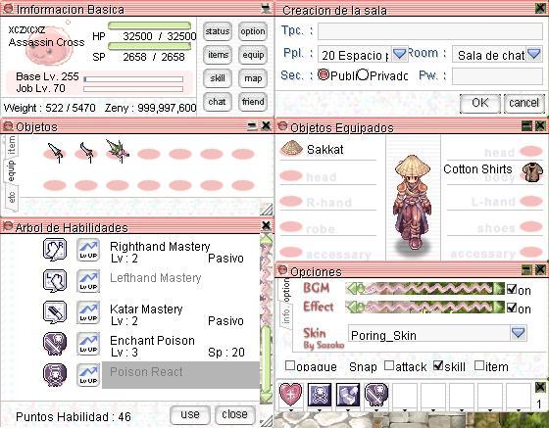Enable the Snap attack checkbox
Image resolution: width=549 pixels, height=428 pixels.
(388, 365)
